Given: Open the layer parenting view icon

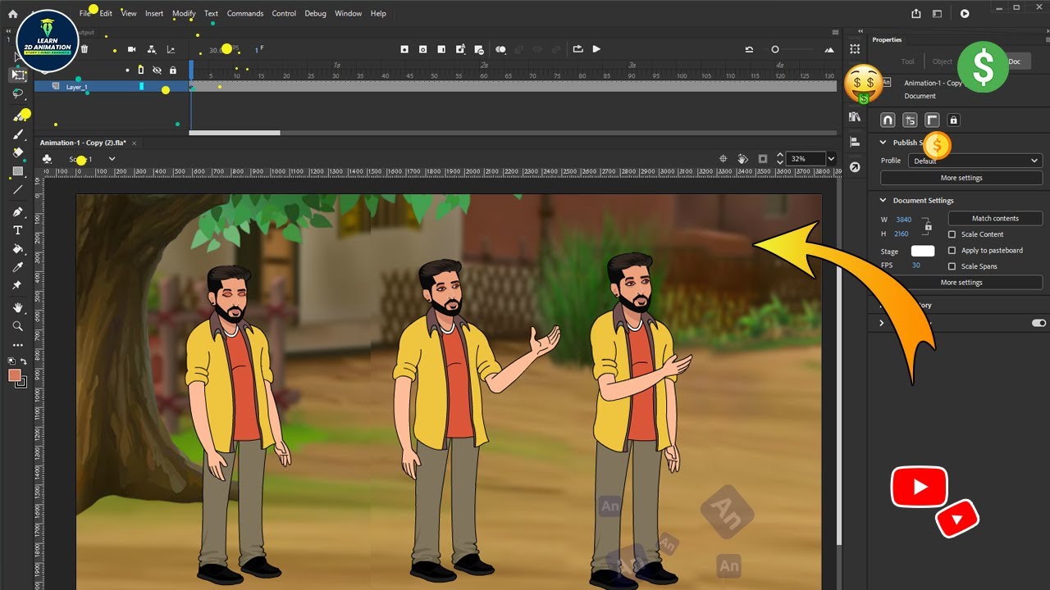Looking at the screenshot, I should point(150,49).
